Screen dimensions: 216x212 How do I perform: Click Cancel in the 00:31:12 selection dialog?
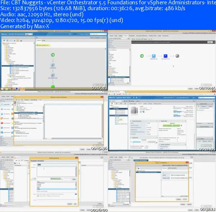[179, 199]
